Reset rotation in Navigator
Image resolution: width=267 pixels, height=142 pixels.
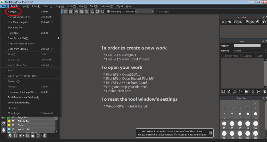pos(252,22)
